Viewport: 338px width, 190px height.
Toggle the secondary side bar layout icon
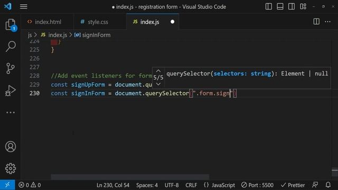292,6
